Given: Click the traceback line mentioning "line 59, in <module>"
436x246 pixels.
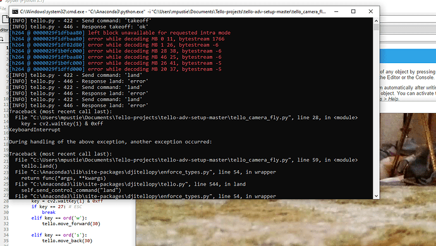Looking at the screenshot, I should [x=186, y=160].
